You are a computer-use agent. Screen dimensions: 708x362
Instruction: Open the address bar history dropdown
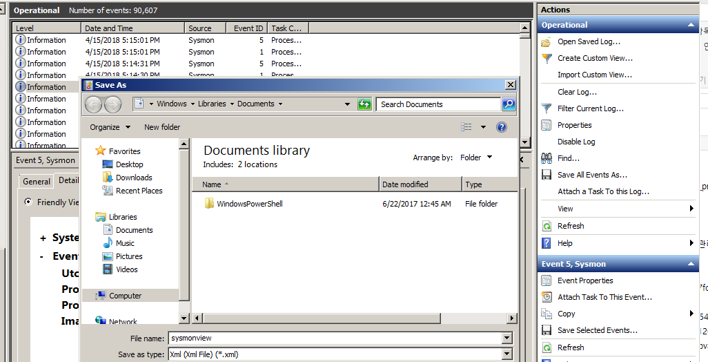[x=347, y=104]
